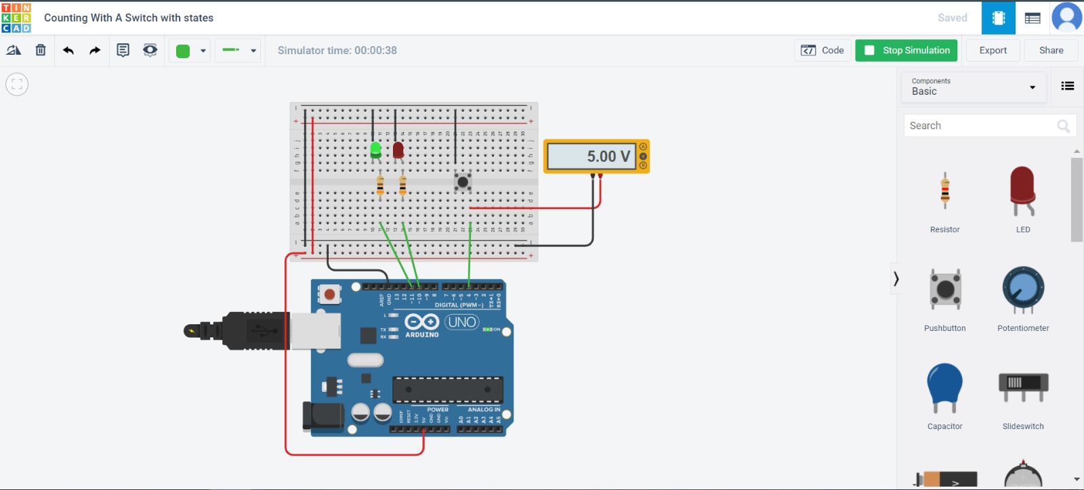Click the zoom to fit icon
The width and height of the screenshot is (1084, 490).
tap(17, 84)
